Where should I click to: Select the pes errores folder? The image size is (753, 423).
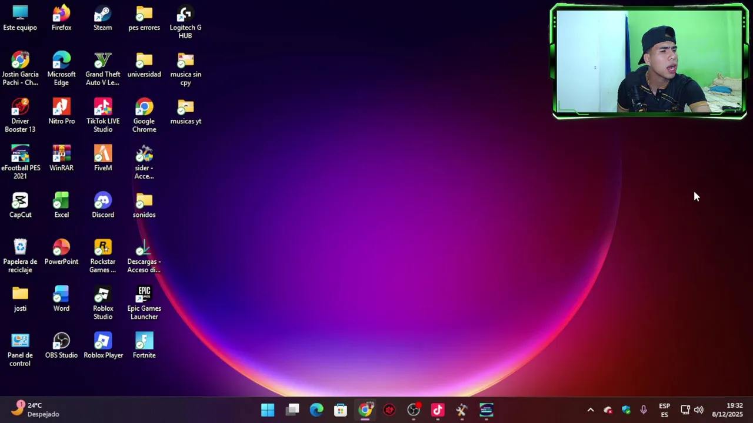[144, 19]
